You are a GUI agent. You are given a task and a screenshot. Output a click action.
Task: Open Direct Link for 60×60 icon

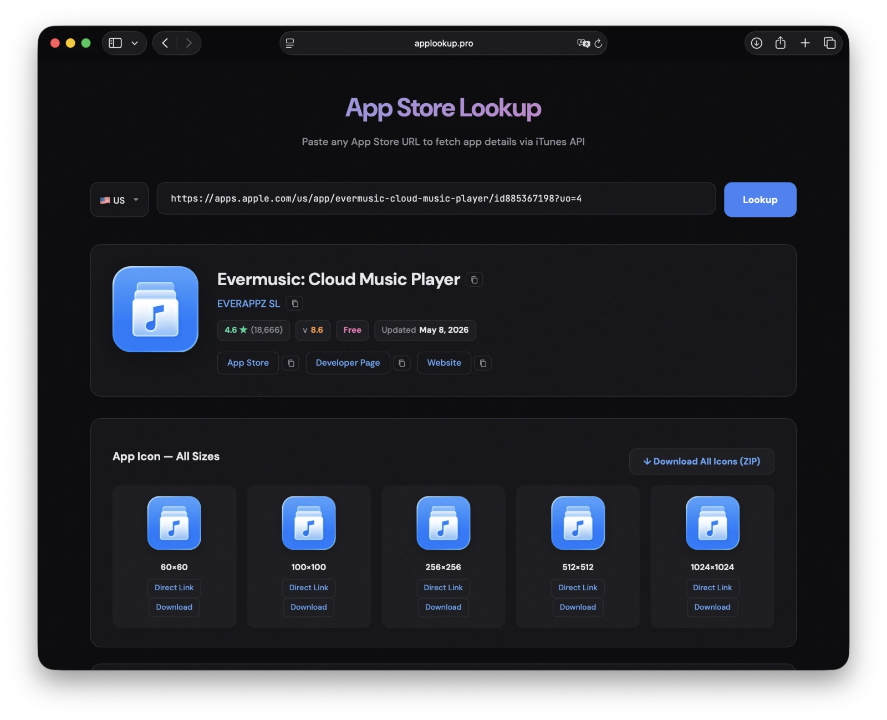[x=174, y=587]
